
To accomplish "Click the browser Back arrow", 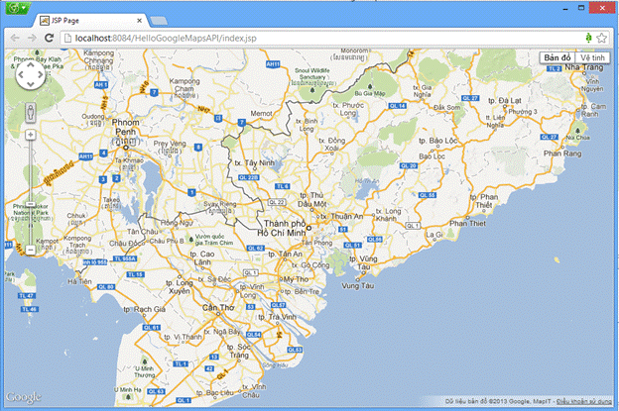I will point(15,38).
